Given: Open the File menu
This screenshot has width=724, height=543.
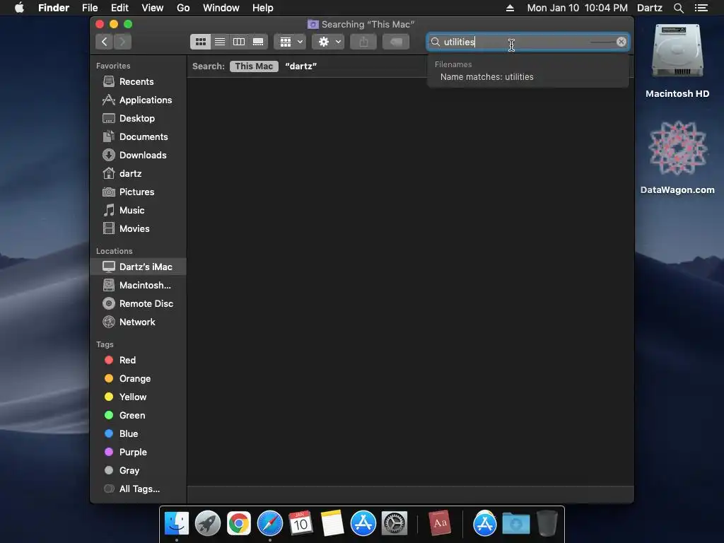Looking at the screenshot, I should 90,8.
